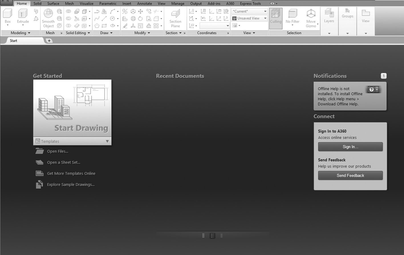Click the Send Feedback button

pos(350,175)
